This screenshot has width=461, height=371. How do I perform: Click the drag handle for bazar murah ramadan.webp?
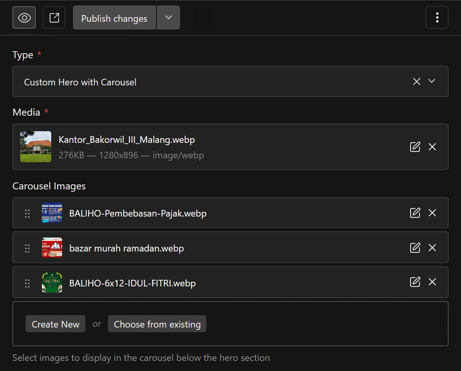tap(27, 248)
